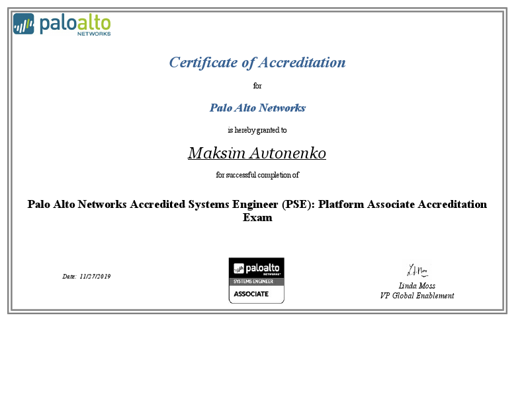Click the recipient name 'Maksim Avtonenko'
524x404 pixels.
pyautogui.click(x=257, y=153)
